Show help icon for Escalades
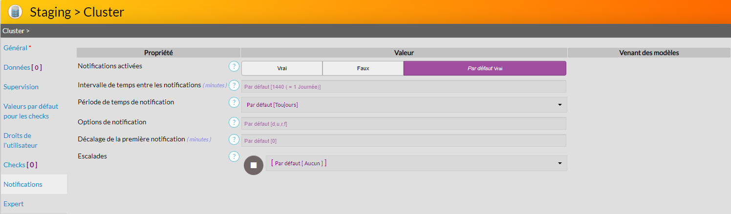The height and width of the screenshot is (214, 731). 234,156
